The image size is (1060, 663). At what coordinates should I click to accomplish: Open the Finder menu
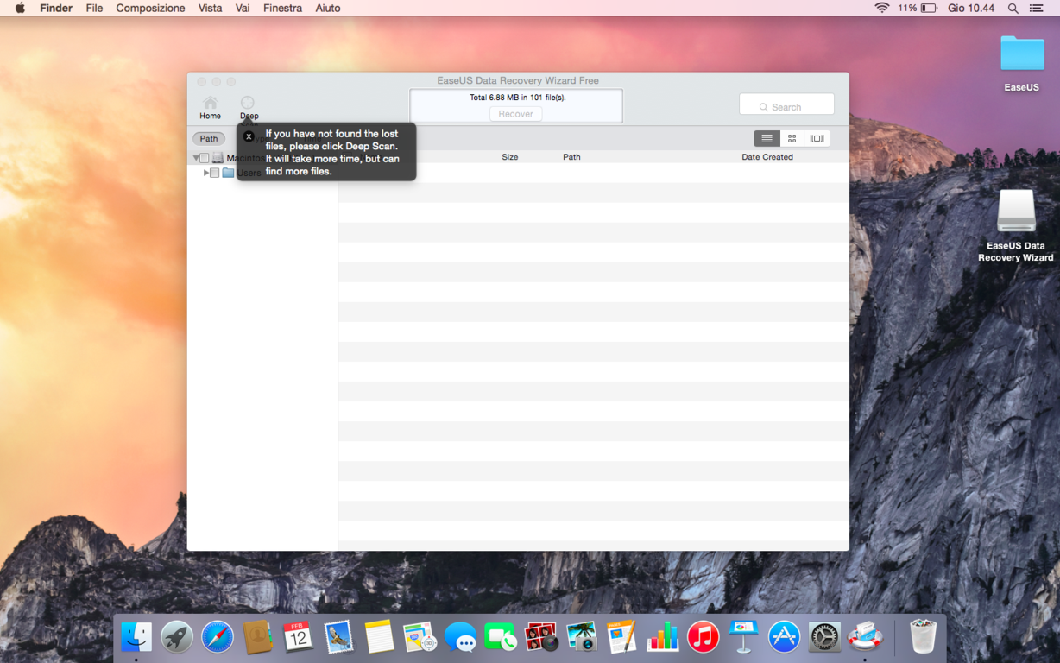click(56, 8)
